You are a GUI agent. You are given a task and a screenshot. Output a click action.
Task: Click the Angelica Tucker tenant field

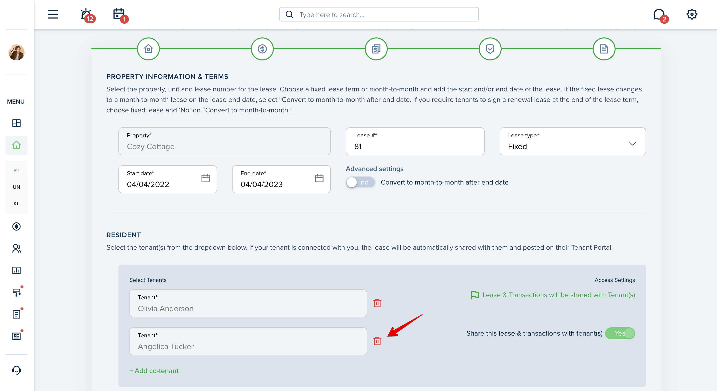click(x=248, y=341)
